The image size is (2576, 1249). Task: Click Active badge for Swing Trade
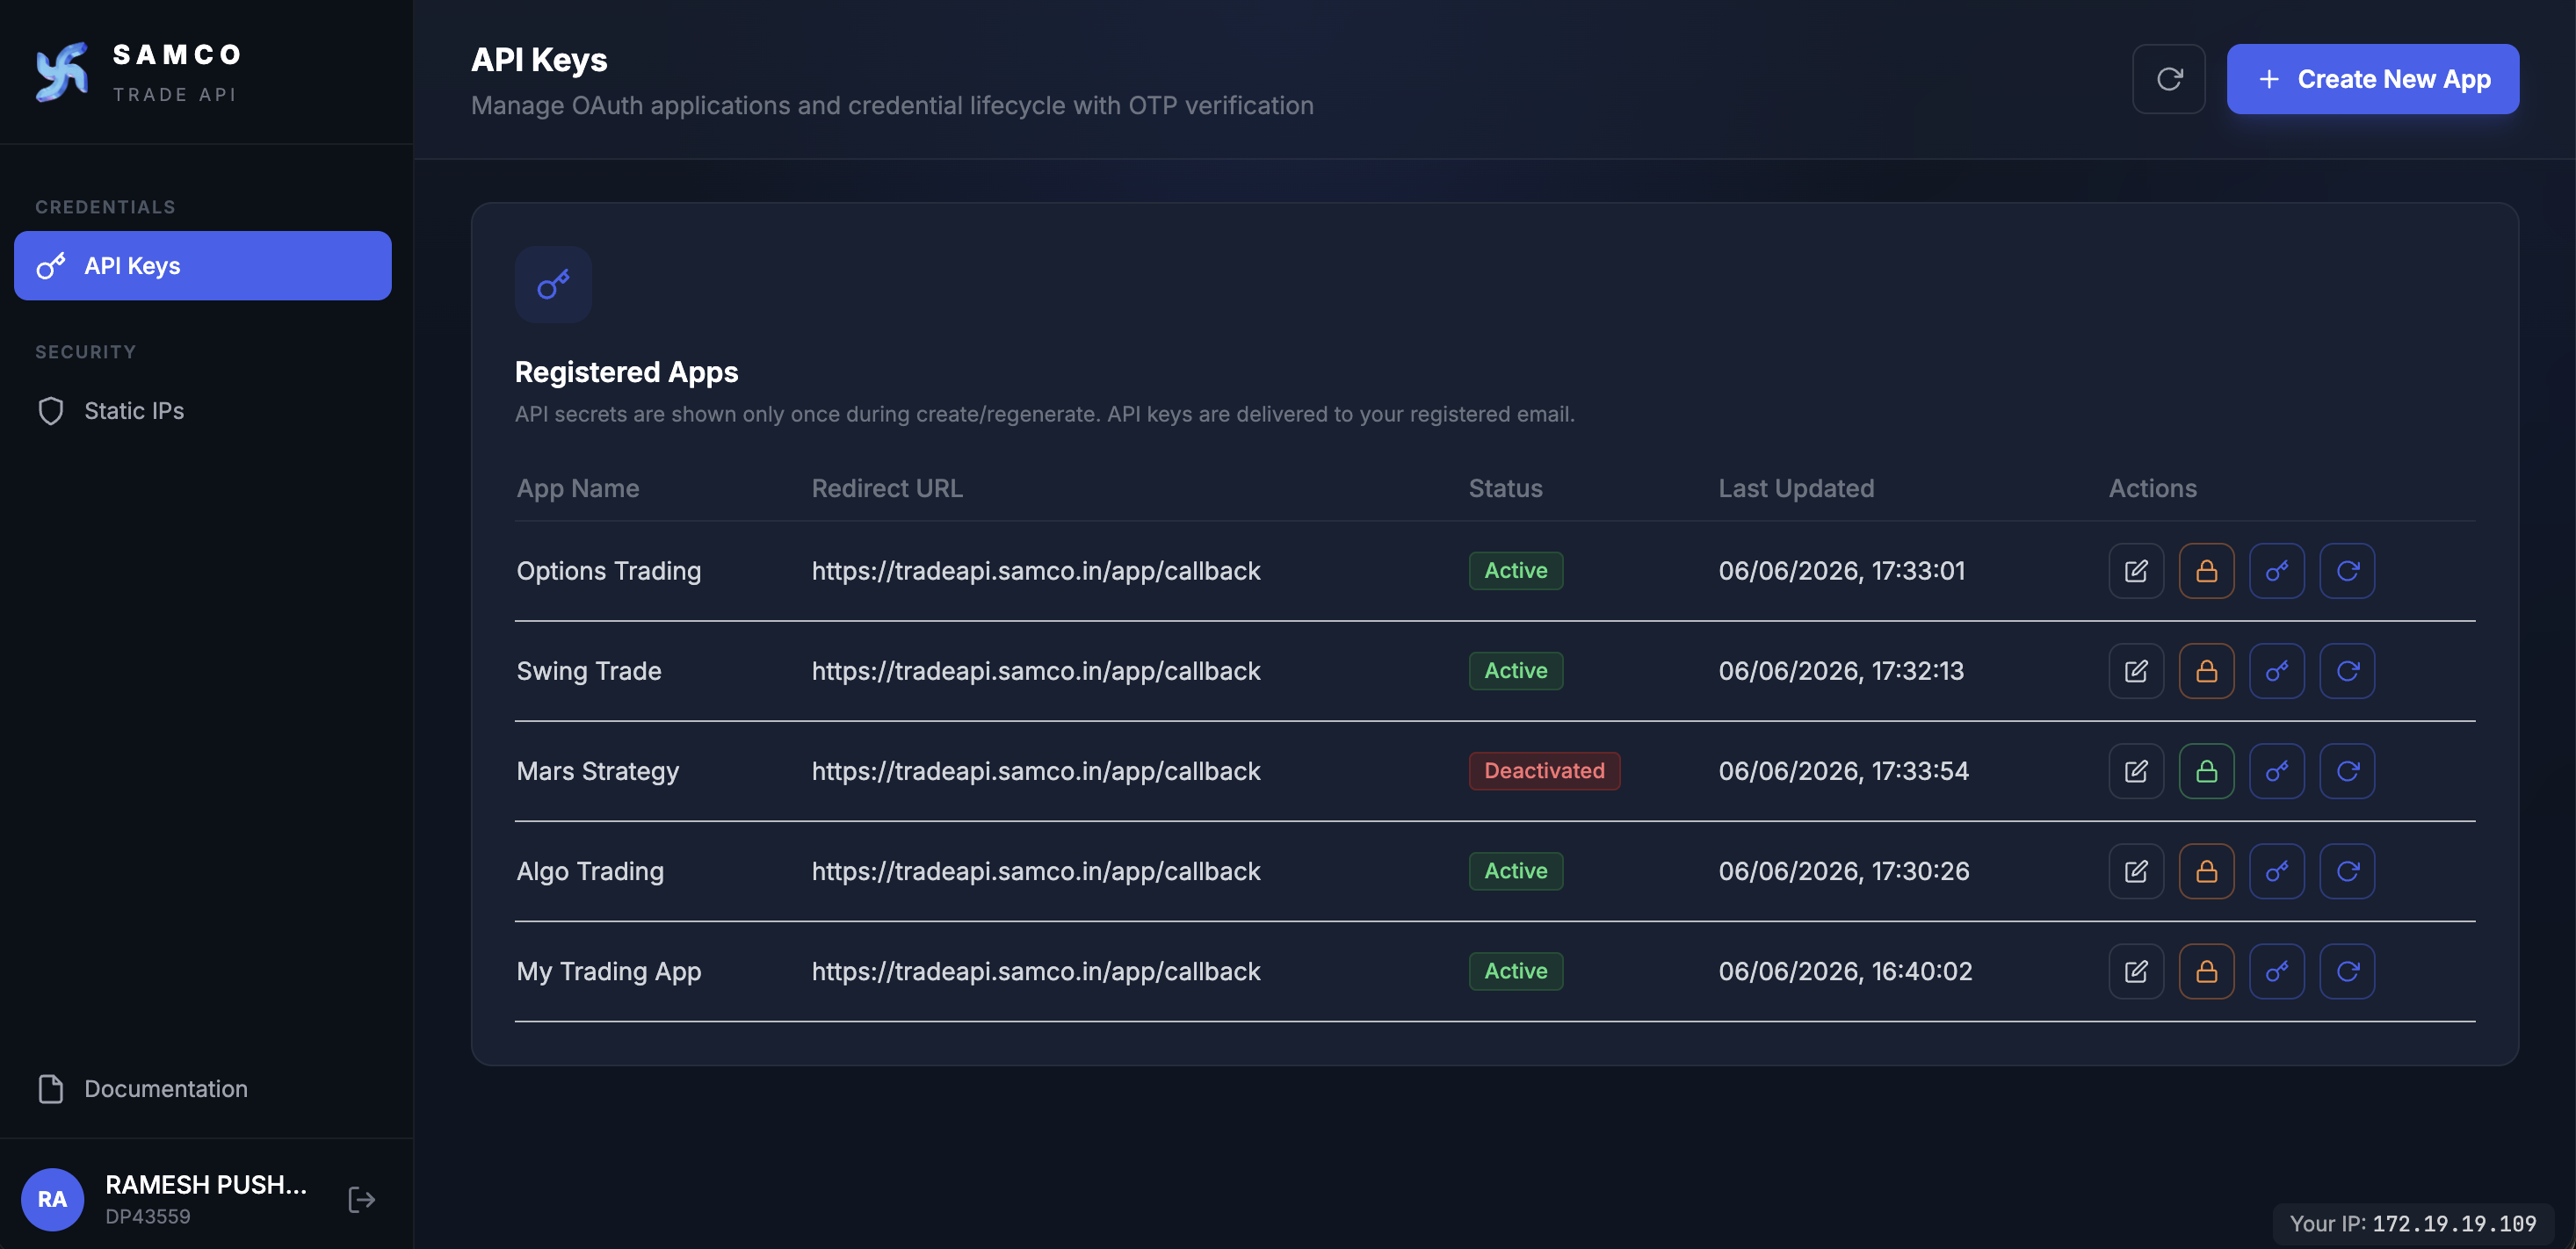coord(1516,671)
